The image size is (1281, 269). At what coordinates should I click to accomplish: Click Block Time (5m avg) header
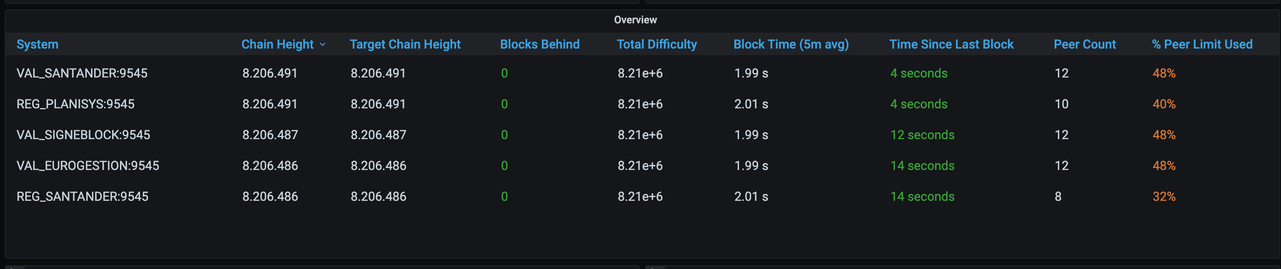click(x=791, y=44)
